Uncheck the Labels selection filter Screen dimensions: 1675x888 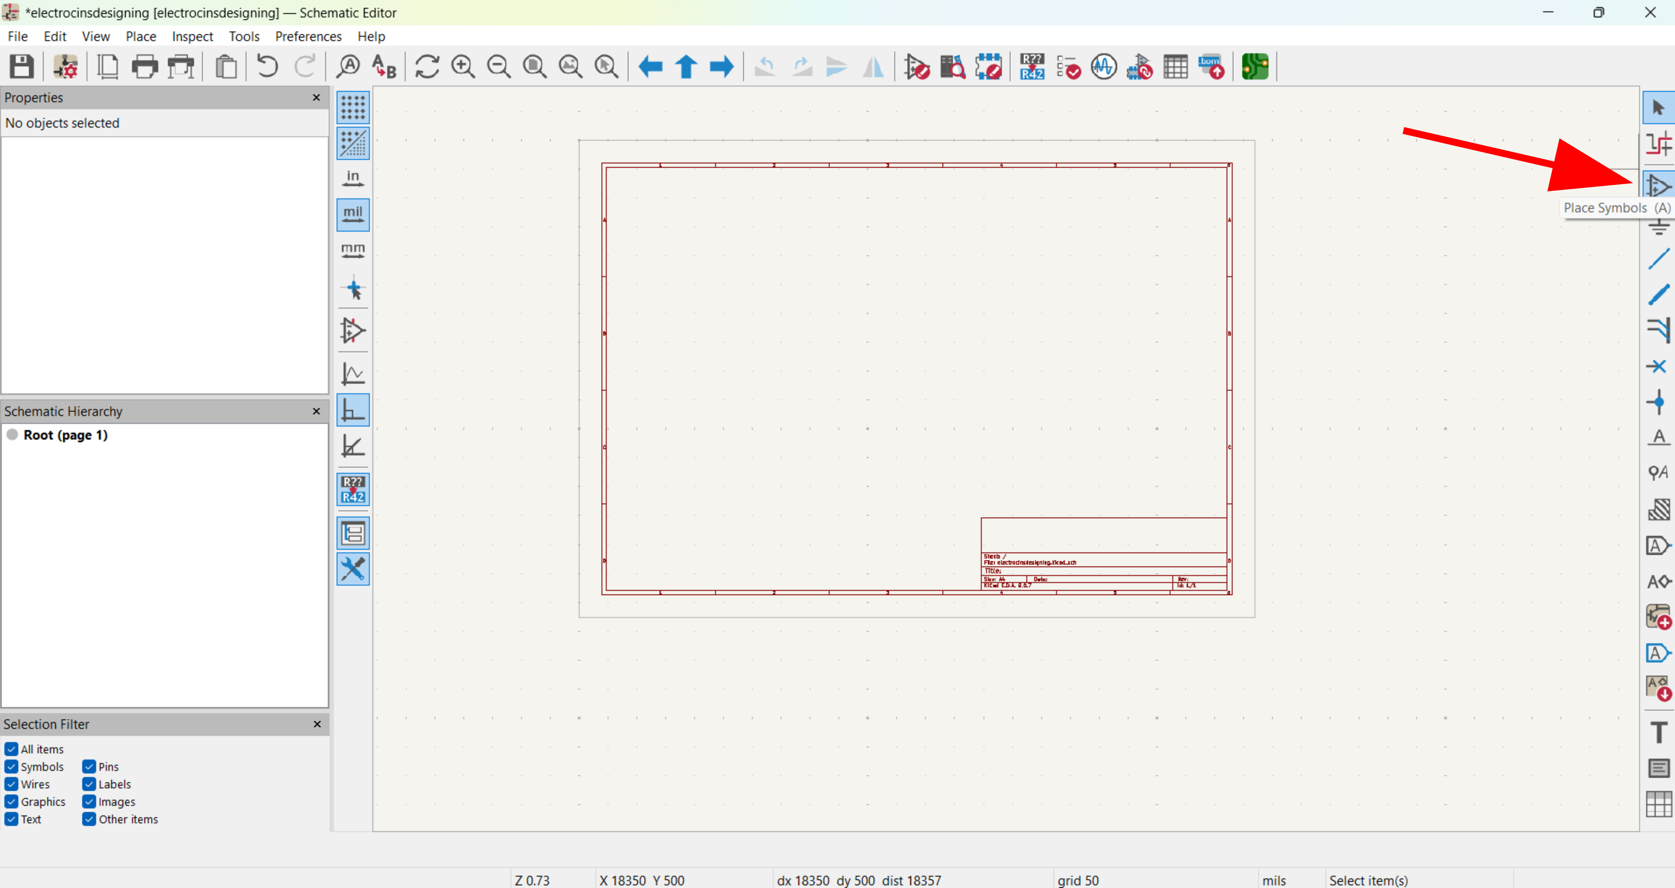click(x=89, y=784)
